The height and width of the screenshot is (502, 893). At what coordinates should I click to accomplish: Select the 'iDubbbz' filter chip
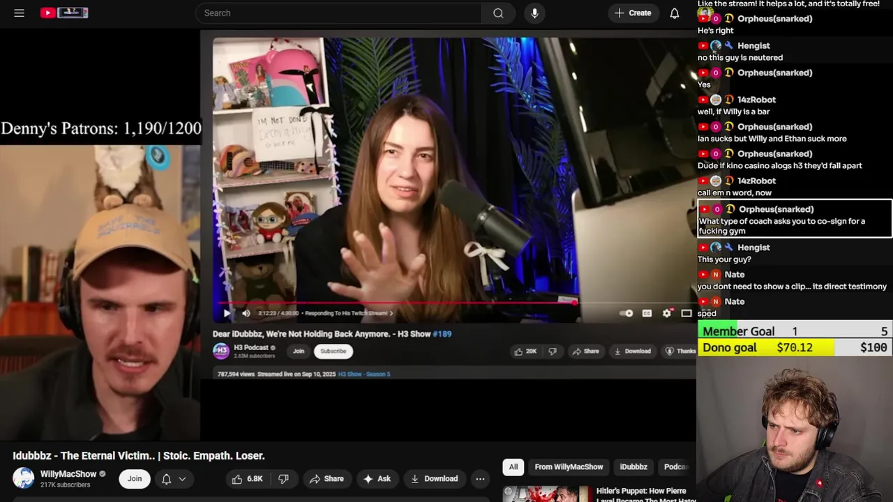pyautogui.click(x=633, y=467)
